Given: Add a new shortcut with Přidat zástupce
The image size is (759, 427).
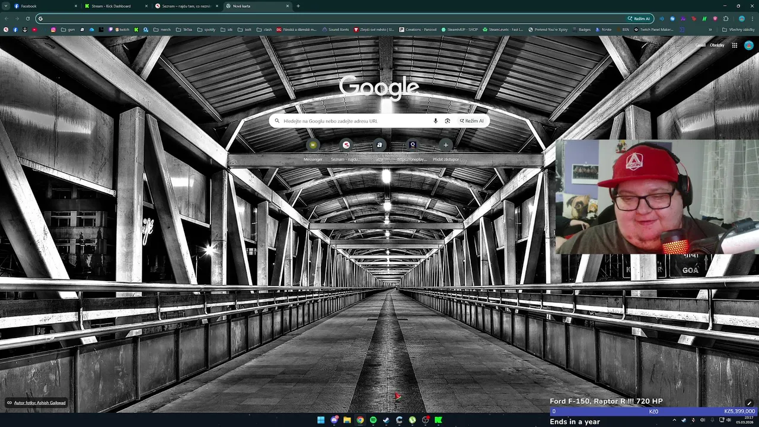Looking at the screenshot, I should coord(446,149).
